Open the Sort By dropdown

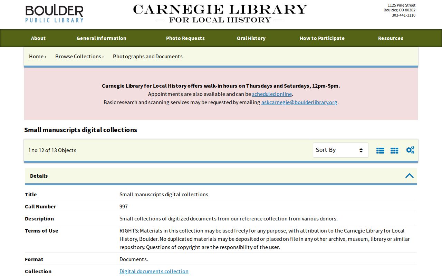pyautogui.click(x=340, y=150)
